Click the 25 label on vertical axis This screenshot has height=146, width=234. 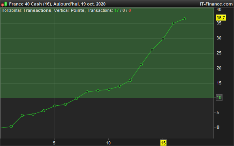(x=219, y=53)
